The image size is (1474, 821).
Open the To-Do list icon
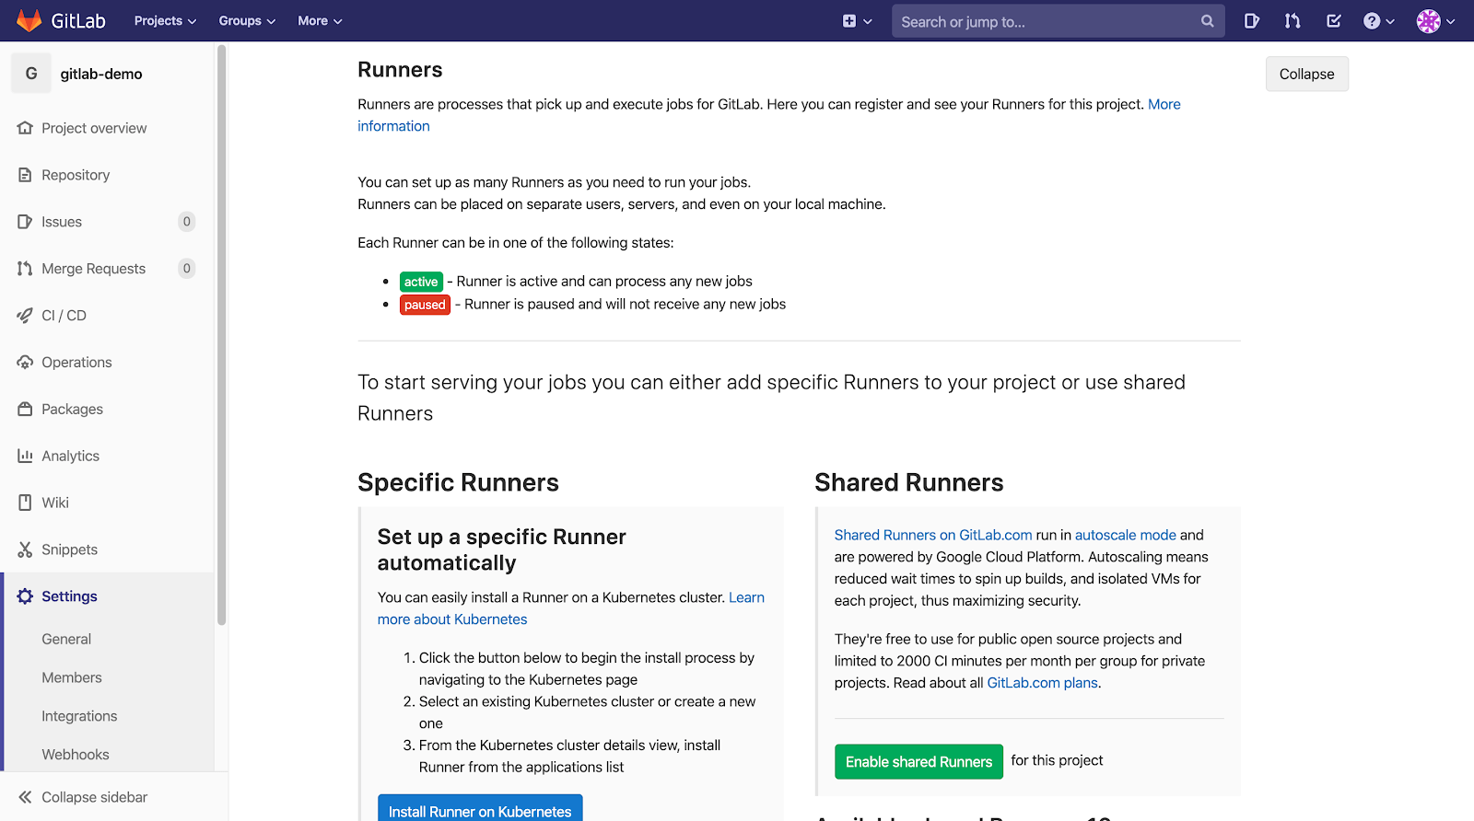(x=1333, y=20)
